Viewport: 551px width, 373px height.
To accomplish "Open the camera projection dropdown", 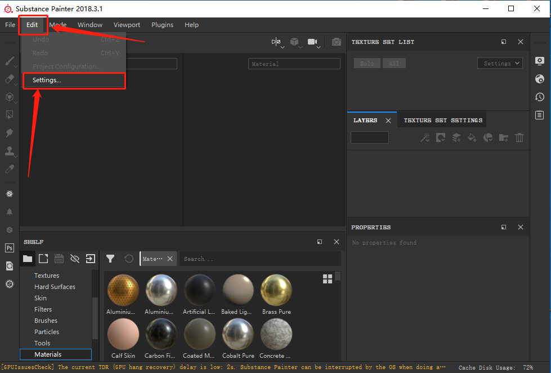I will click(x=313, y=42).
